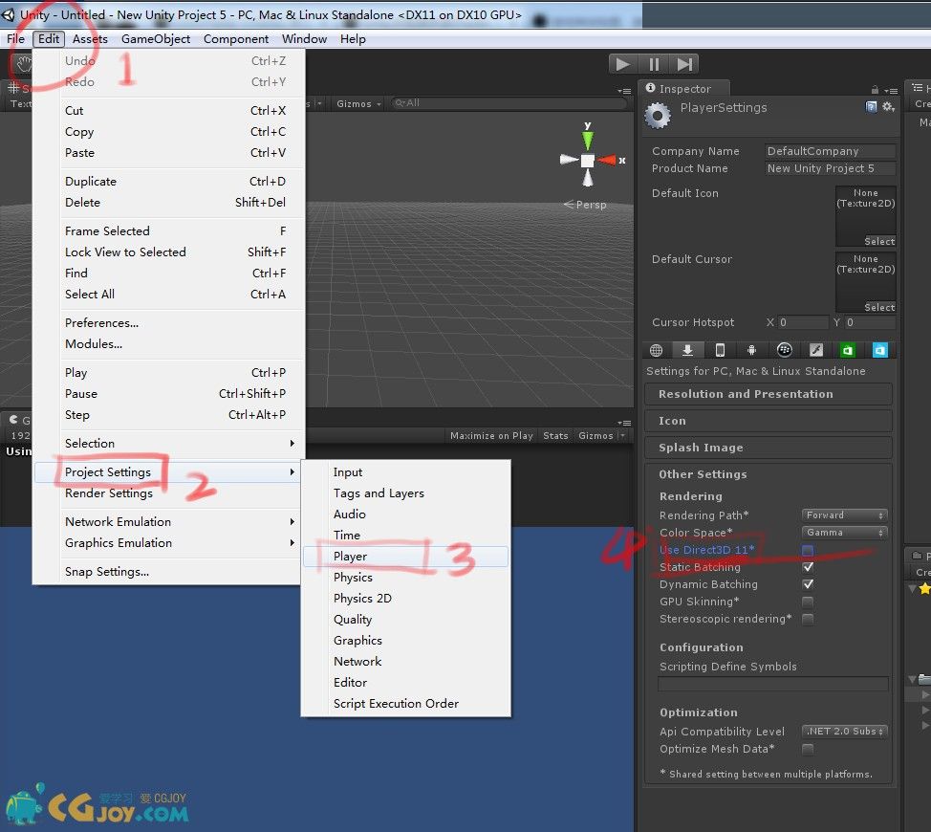Open the Rendering Path dropdown
Viewport: 931px width, 832px height.
844,515
